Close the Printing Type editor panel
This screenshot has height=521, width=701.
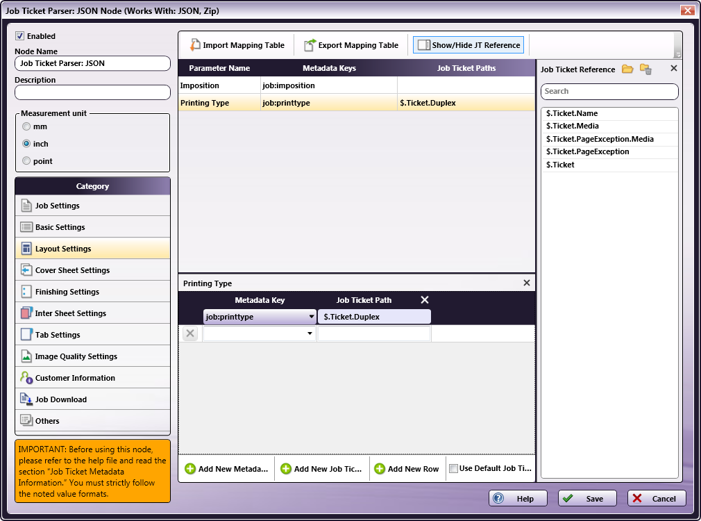(x=526, y=283)
